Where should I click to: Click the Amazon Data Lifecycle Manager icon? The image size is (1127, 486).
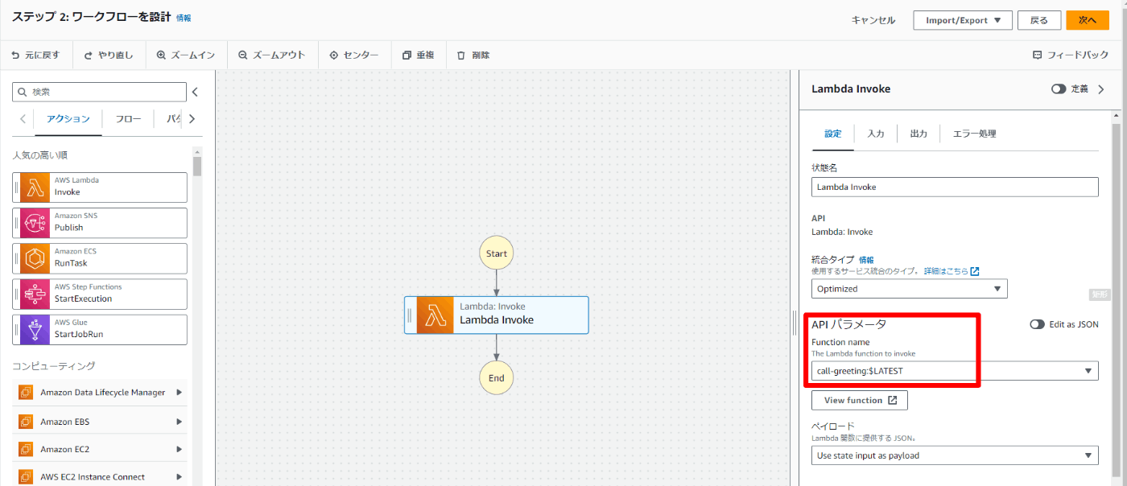tap(26, 393)
